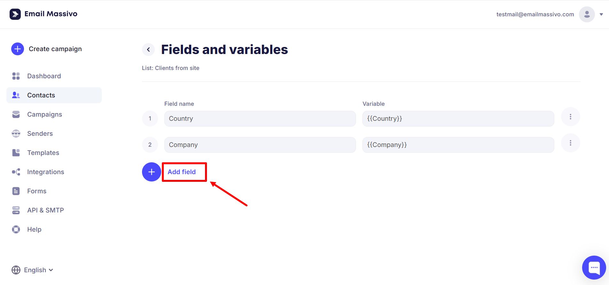Open the live chat widget
This screenshot has height=285, width=609.
coord(594,268)
